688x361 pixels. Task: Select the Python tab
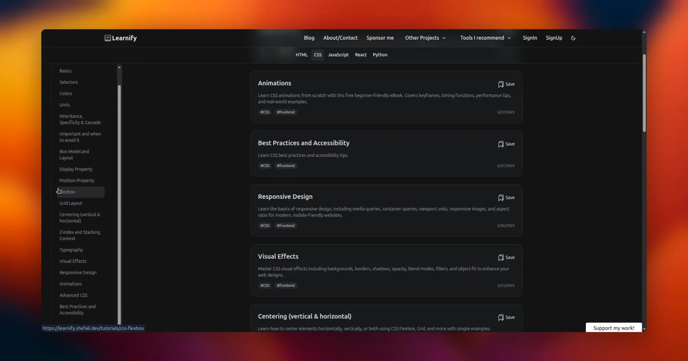coord(380,55)
